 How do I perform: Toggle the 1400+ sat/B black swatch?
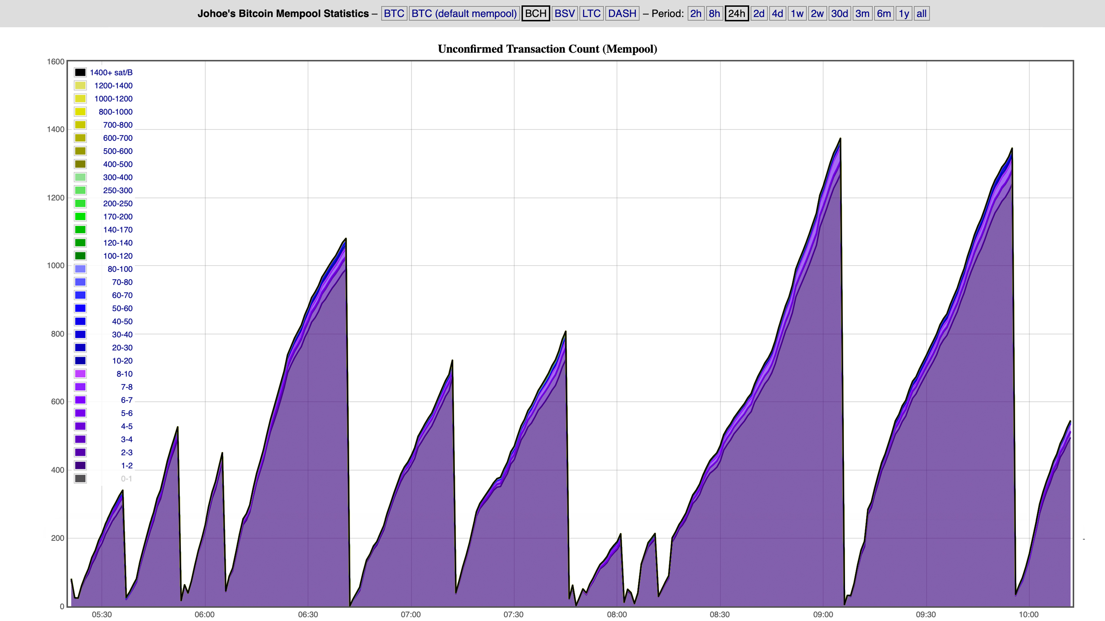[80, 72]
